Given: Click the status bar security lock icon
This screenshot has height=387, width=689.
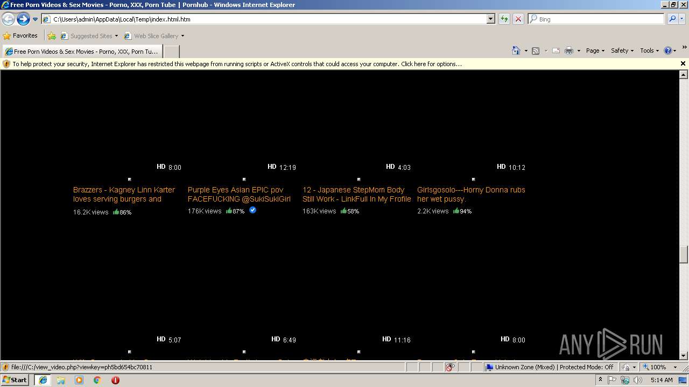Looking at the screenshot, I should click(x=626, y=367).
